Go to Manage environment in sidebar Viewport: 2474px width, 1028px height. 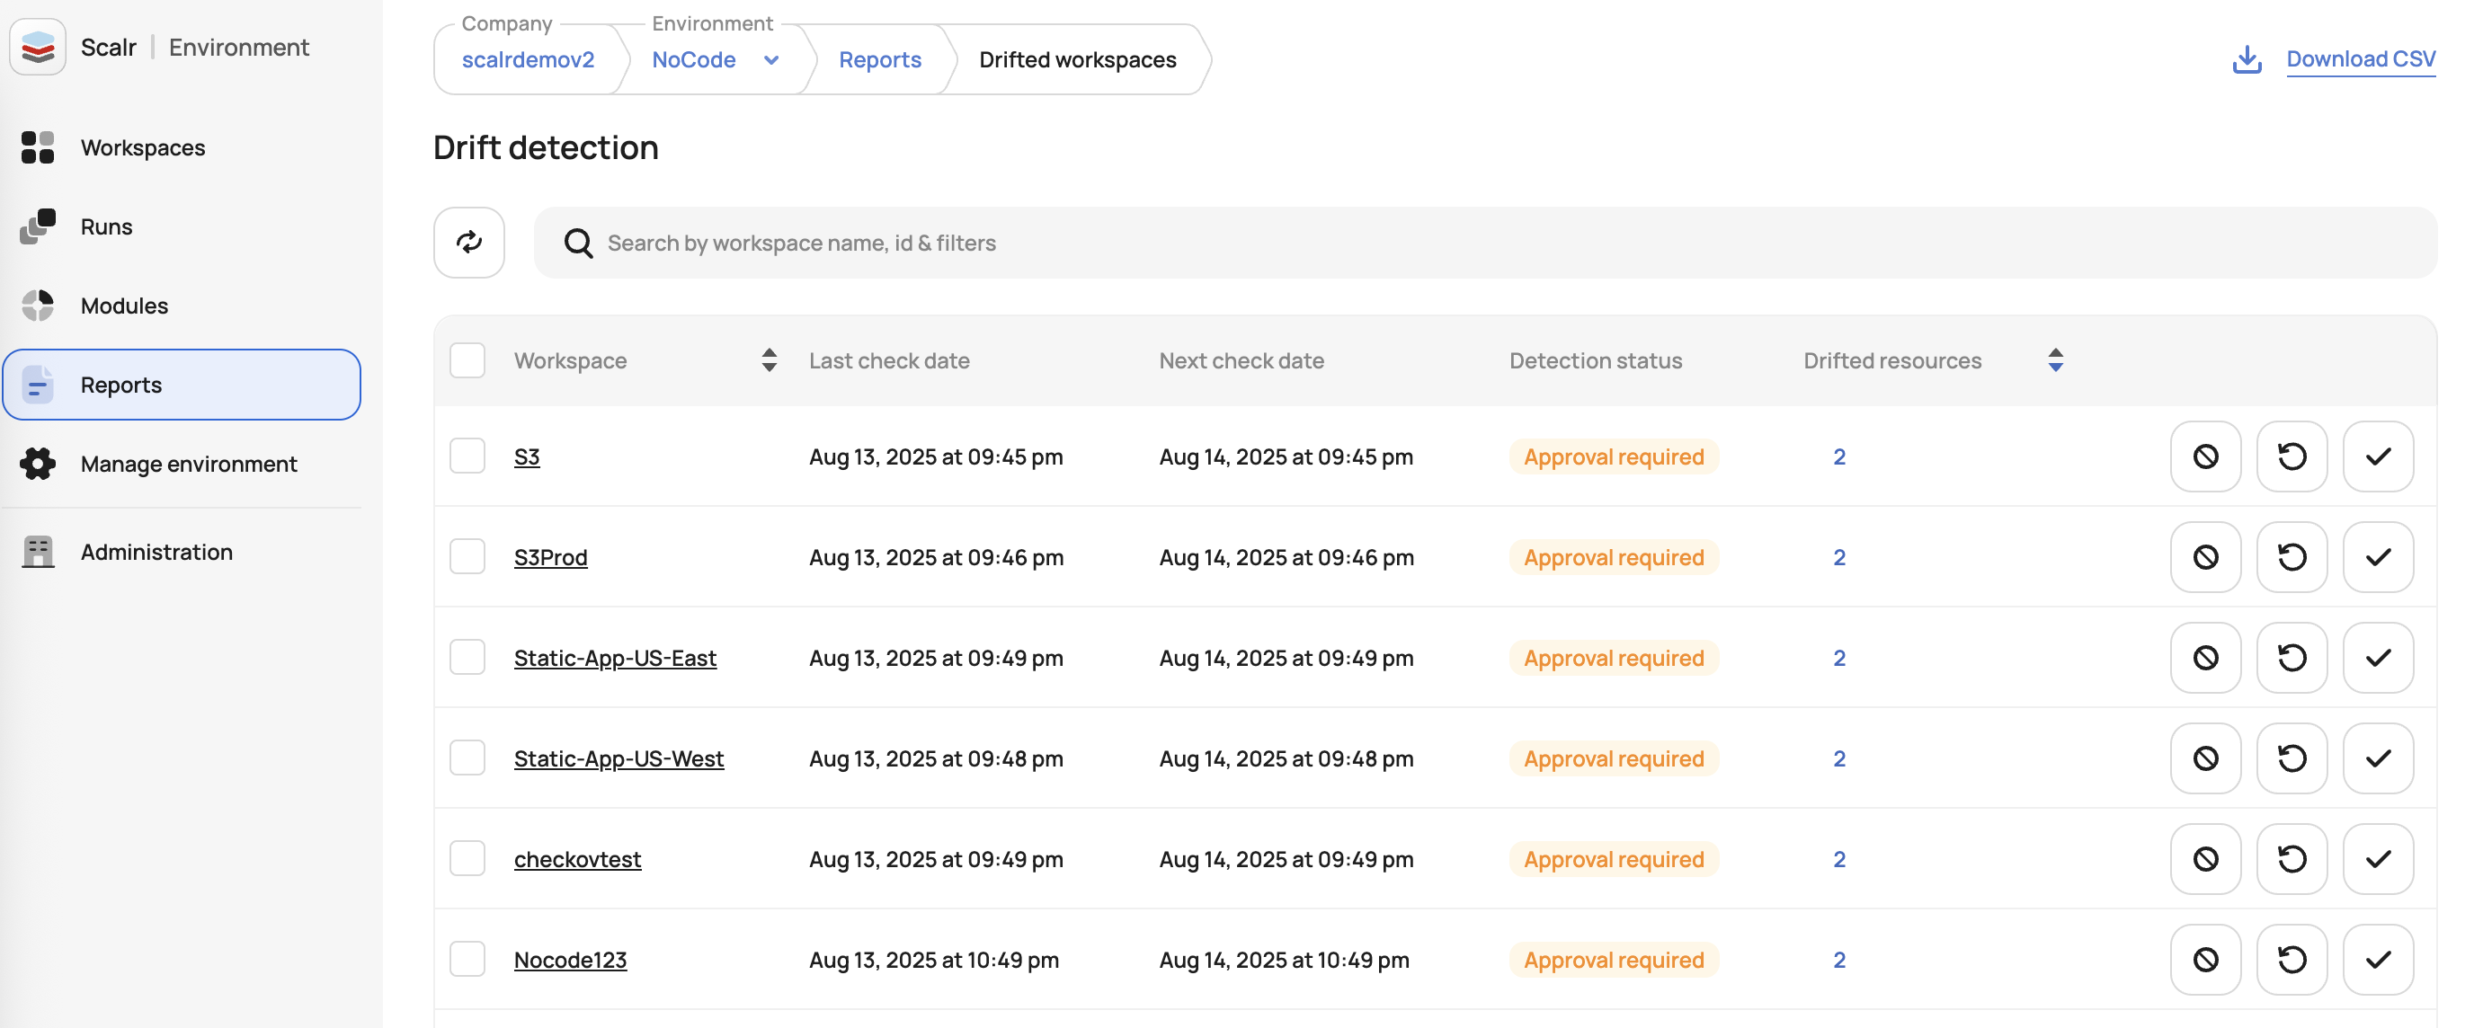(188, 464)
